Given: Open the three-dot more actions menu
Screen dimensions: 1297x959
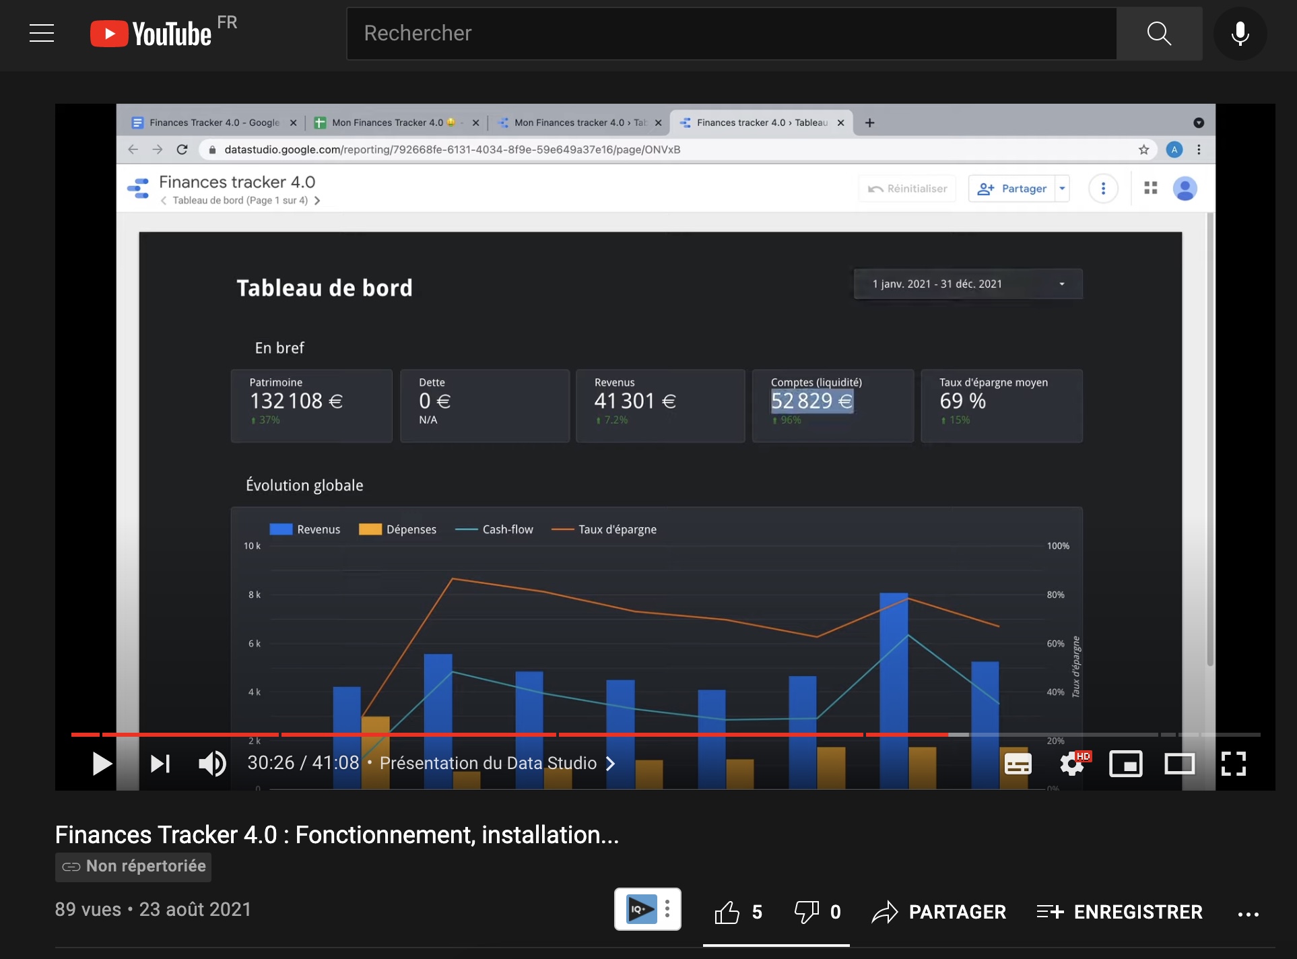Looking at the screenshot, I should click(x=1248, y=914).
